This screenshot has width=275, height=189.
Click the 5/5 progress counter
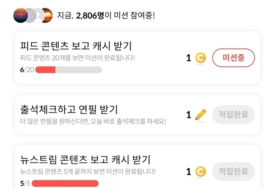click(x=25, y=184)
